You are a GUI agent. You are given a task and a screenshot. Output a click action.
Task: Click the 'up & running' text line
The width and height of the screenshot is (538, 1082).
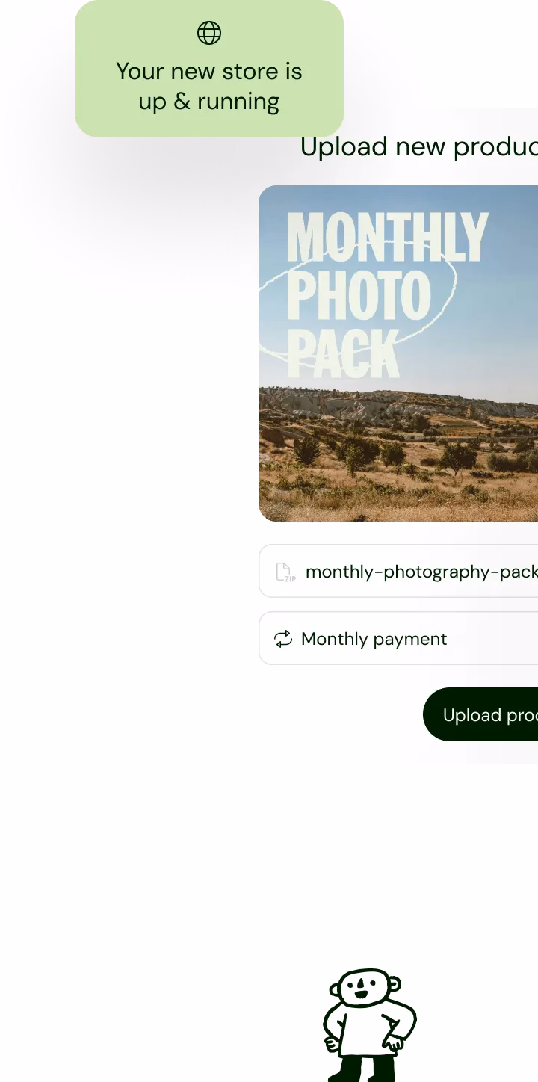click(x=209, y=102)
